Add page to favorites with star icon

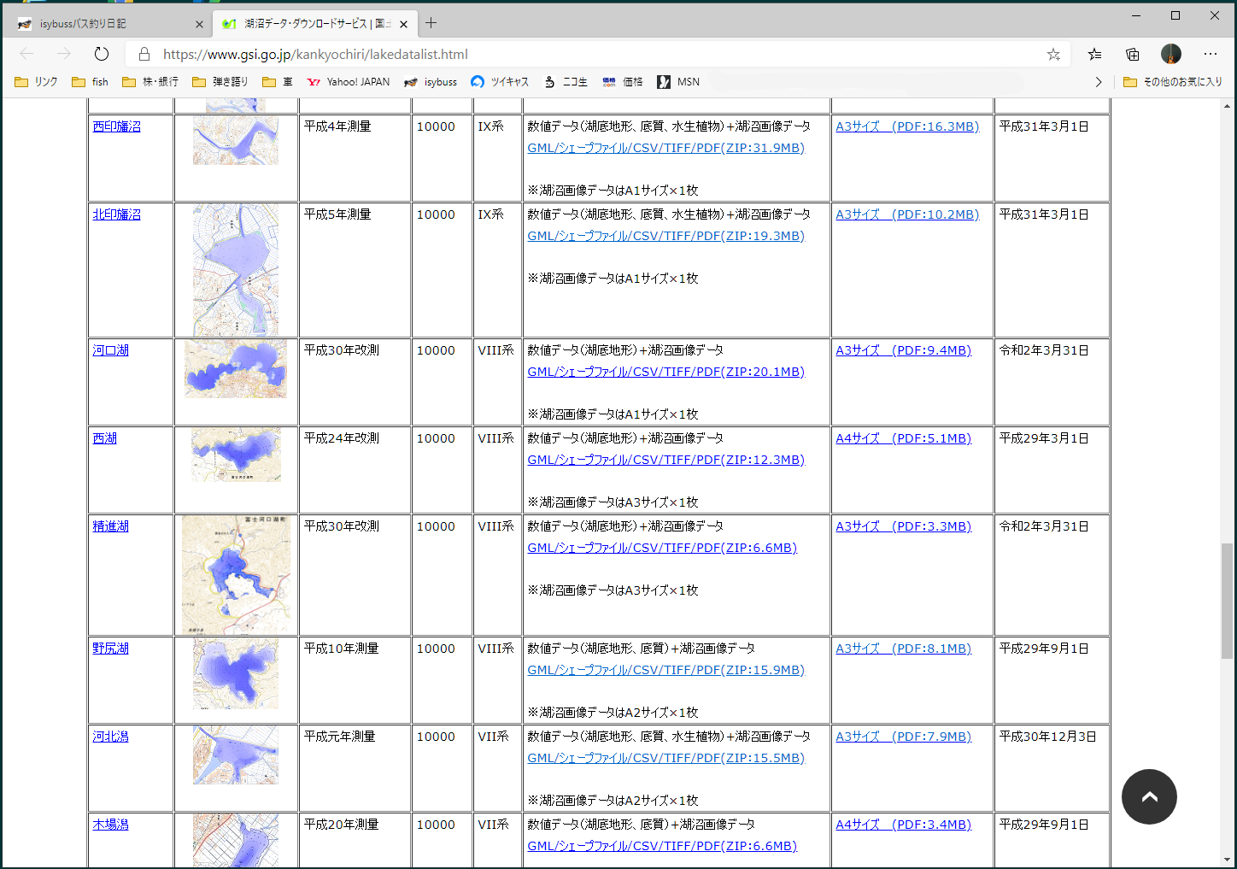[1053, 54]
